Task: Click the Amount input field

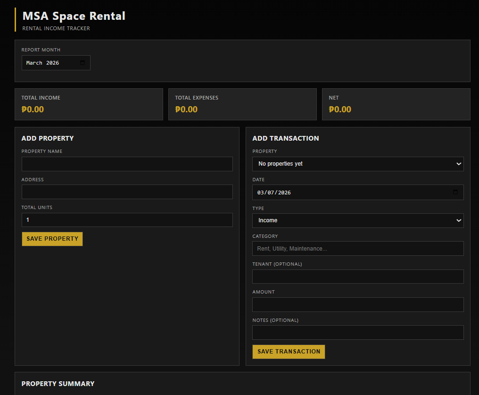Action: click(x=357, y=304)
